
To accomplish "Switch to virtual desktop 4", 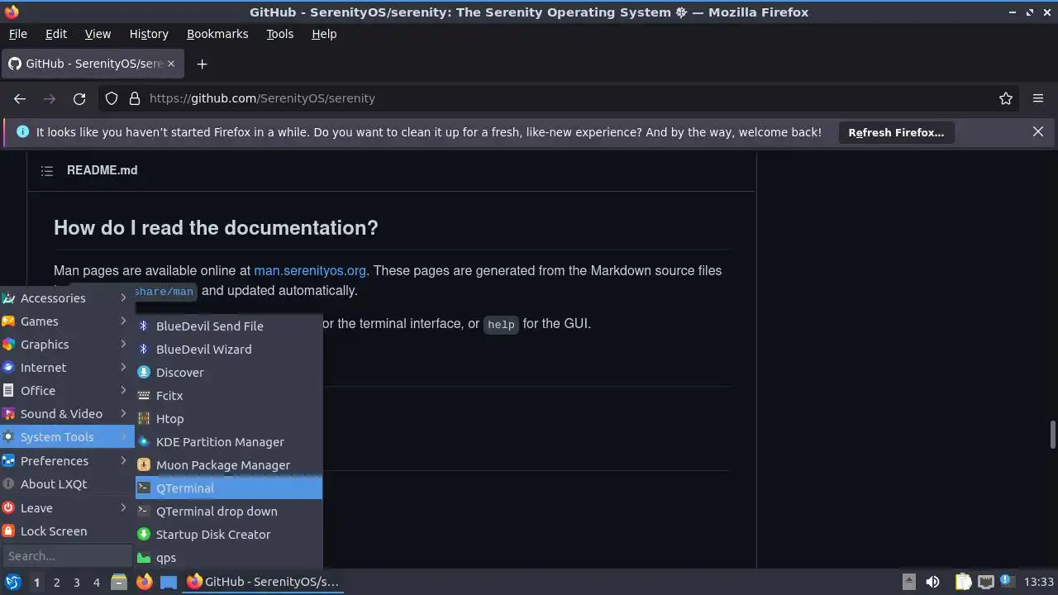I will pos(96,582).
